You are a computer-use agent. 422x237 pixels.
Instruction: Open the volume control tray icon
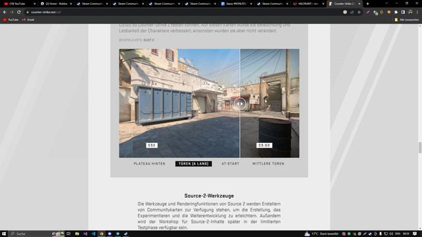tap(391, 234)
